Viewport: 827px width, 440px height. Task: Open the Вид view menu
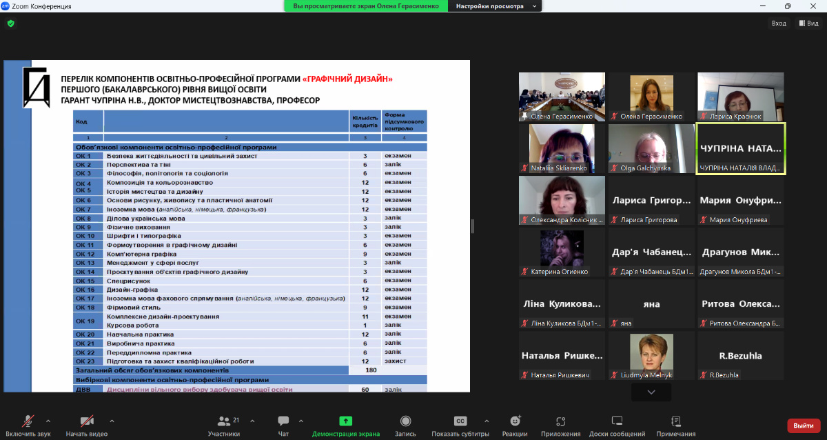pyautogui.click(x=809, y=23)
